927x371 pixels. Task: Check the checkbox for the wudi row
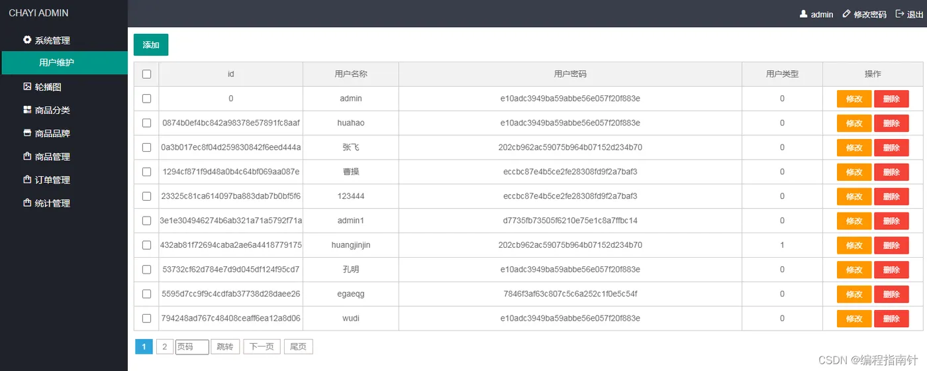click(146, 319)
